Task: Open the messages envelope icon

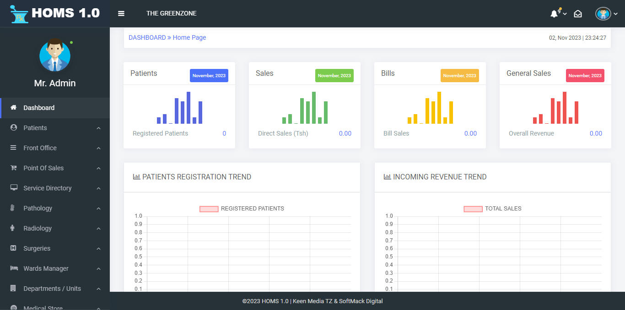Action: (578, 14)
